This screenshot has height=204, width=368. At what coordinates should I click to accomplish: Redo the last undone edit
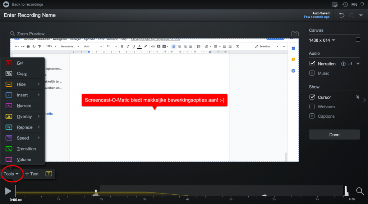[351, 15]
